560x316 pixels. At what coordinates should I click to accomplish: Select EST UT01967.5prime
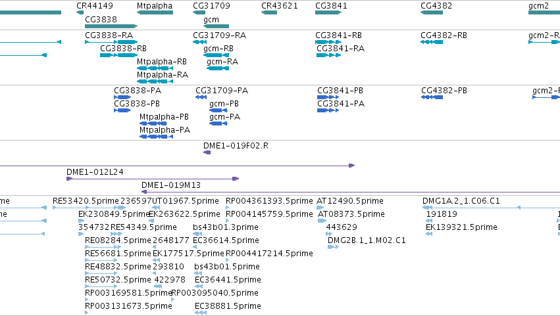pyautogui.click(x=186, y=201)
